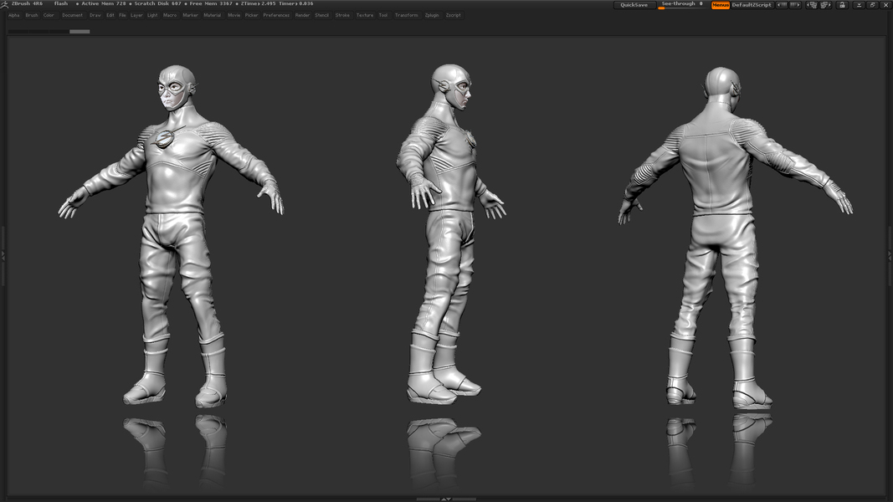Screen dimensions: 893x502
Task: Open the Macro menu
Action: click(170, 15)
